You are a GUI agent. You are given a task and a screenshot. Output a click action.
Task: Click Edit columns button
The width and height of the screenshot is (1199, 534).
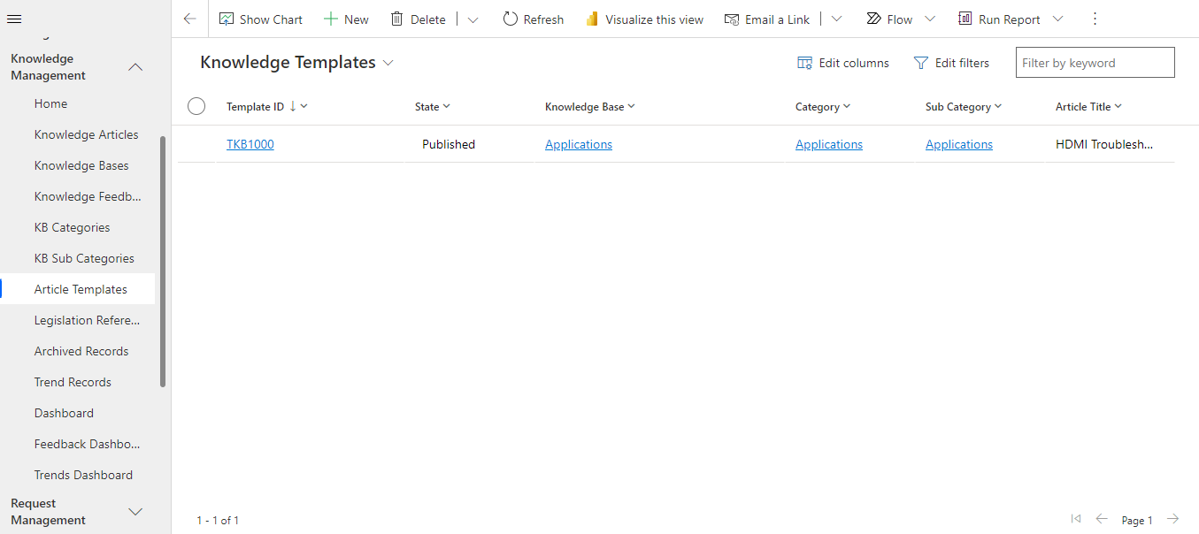point(843,63)
